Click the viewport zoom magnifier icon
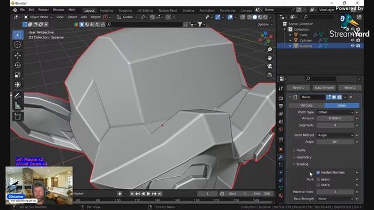 click(x=269, y=50)
